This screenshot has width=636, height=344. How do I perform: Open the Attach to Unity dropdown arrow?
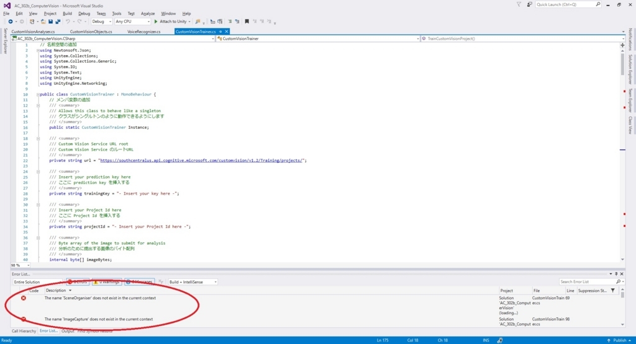(x=189, y=22)
